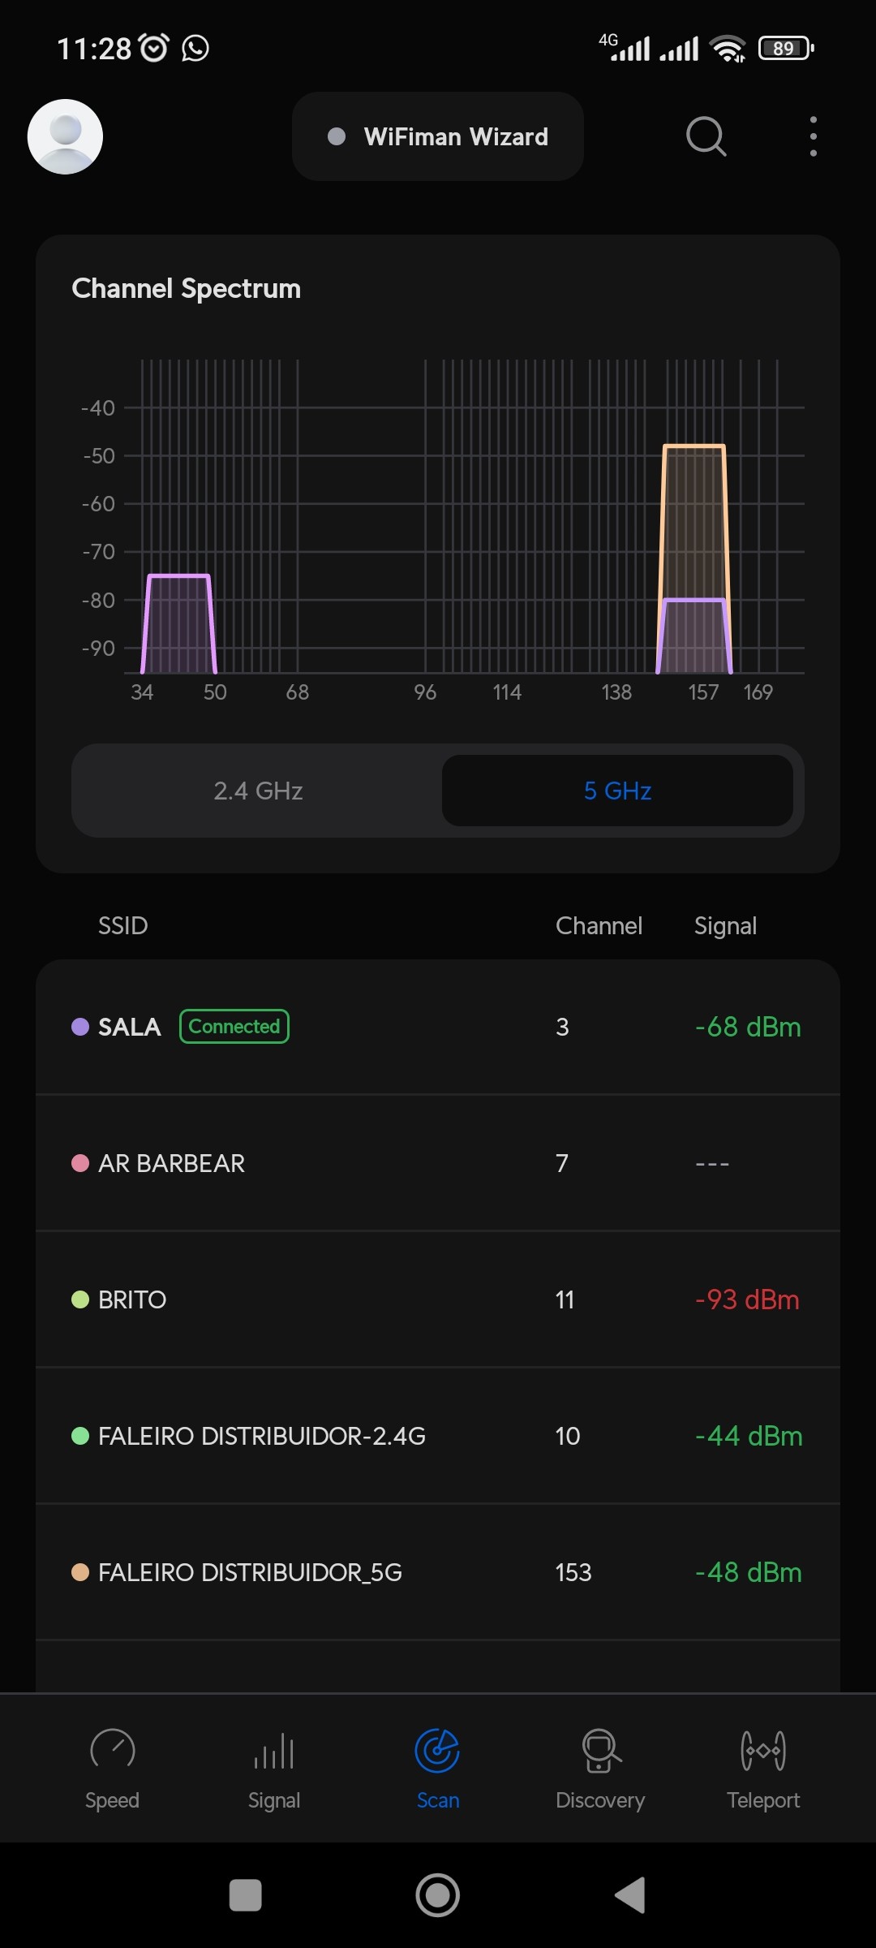Select the Scan radar icon
876x1948 pixels.
(x=437, y=1752)
